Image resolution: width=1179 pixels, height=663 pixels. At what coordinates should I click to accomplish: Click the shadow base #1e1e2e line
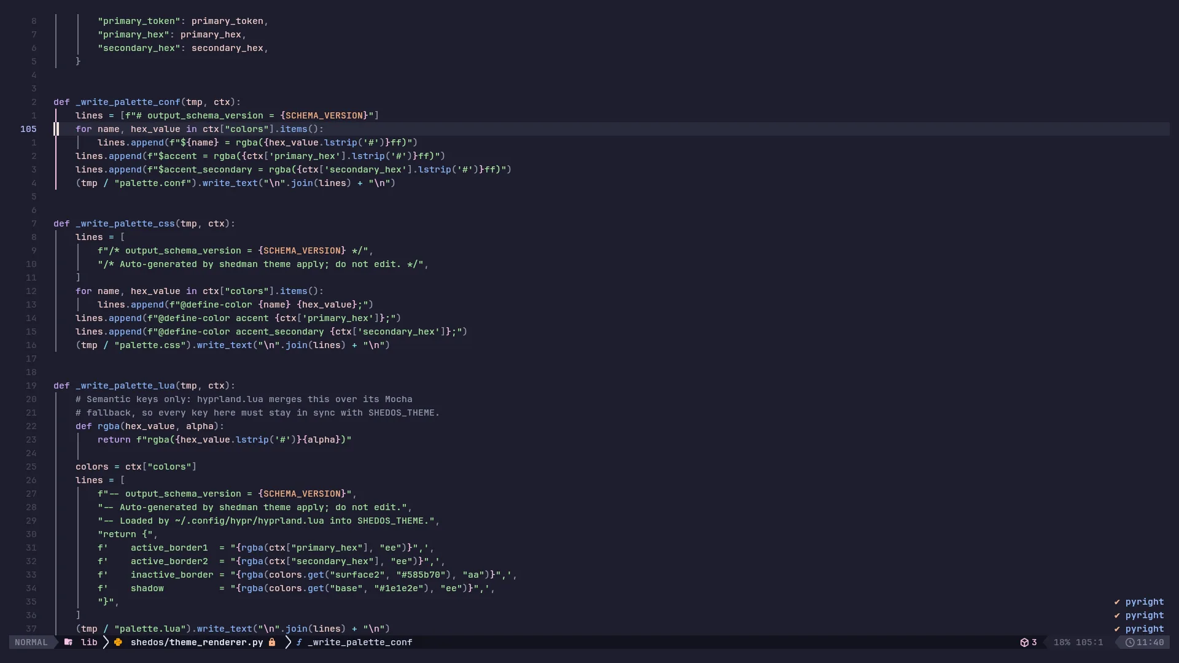[296, 588]
